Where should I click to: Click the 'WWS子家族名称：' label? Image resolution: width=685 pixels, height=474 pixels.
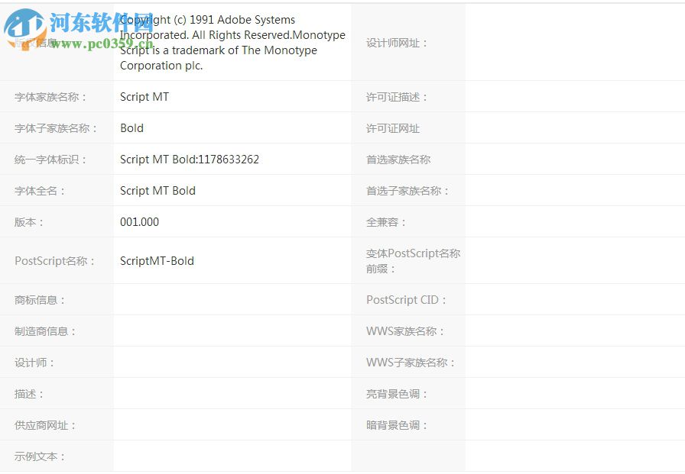point(411,363)
